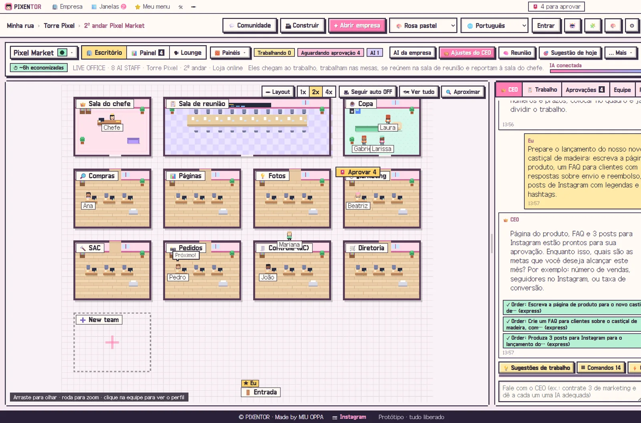The image size is (641, 423).
Task: Click the pink flower icon button beside settings
Action: pos(613,26)
